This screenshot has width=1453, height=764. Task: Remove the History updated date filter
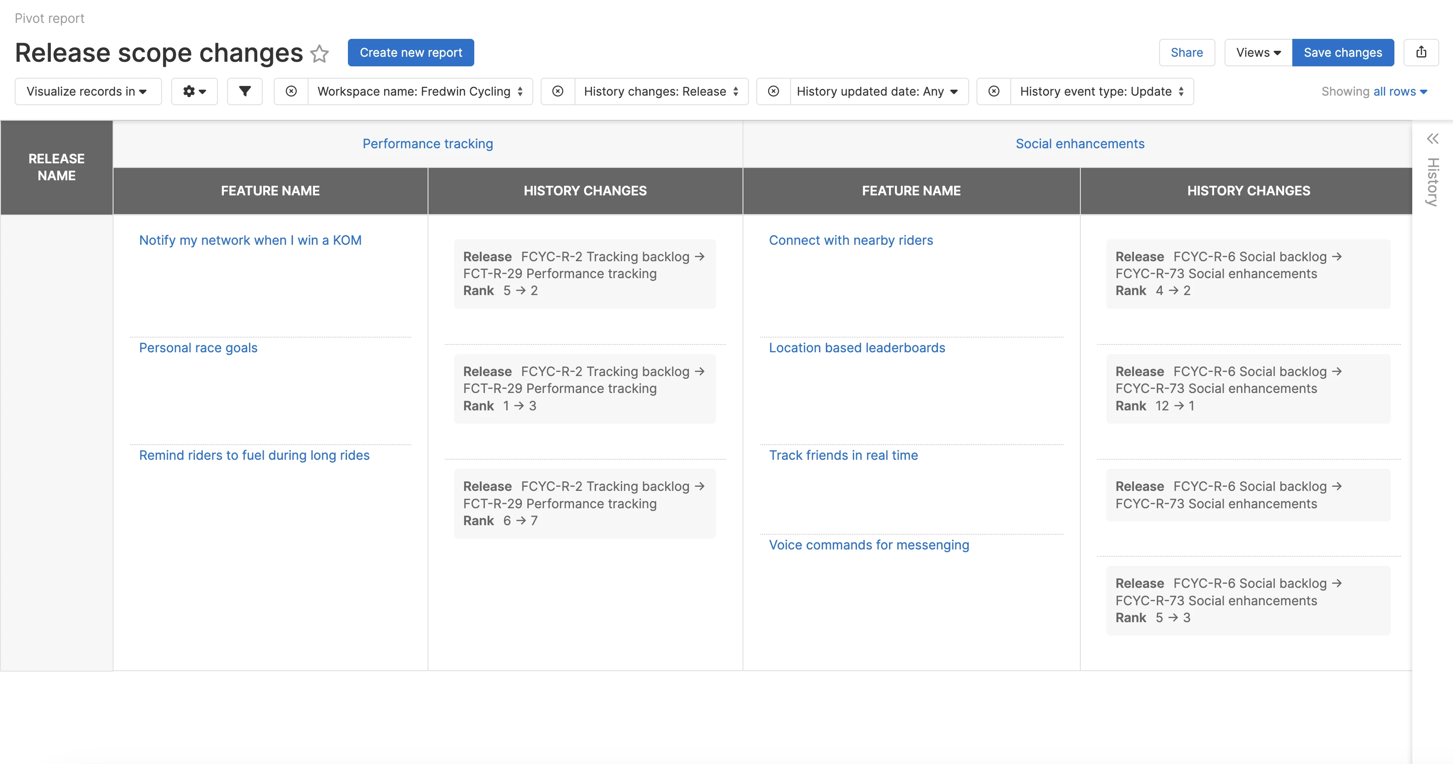[773, 91]
